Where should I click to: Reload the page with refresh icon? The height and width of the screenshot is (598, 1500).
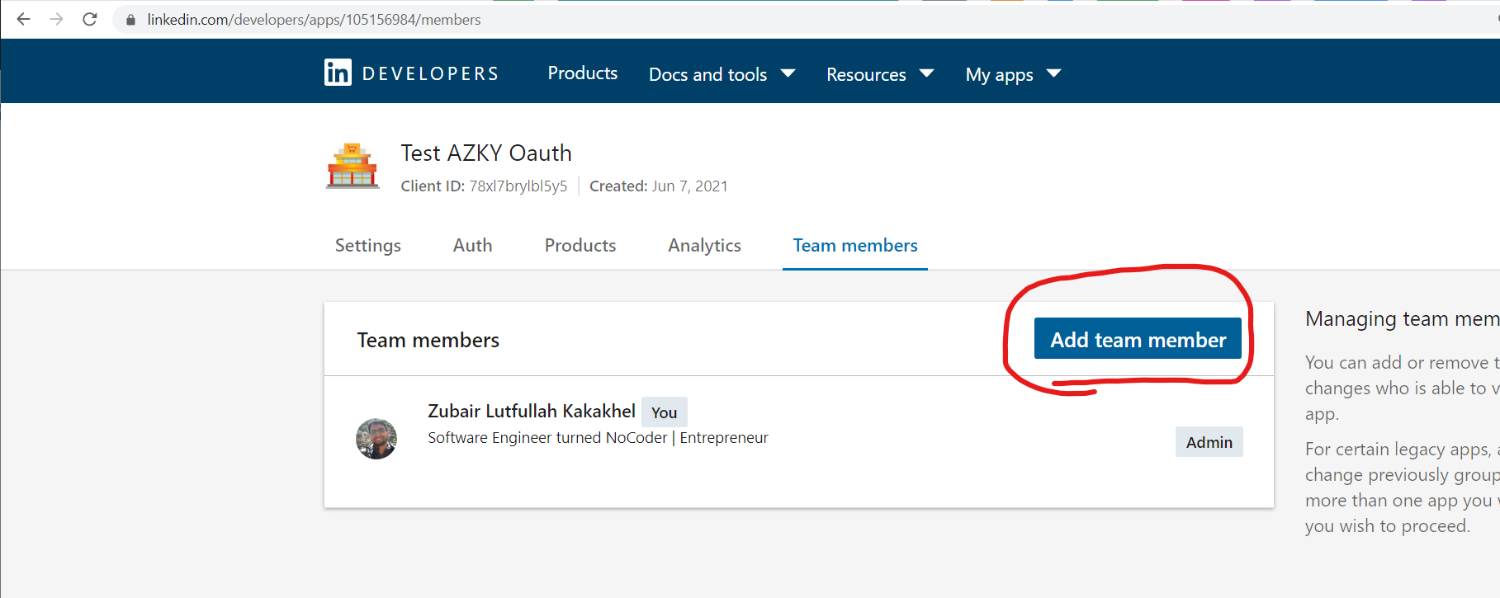tap(90, 19)
